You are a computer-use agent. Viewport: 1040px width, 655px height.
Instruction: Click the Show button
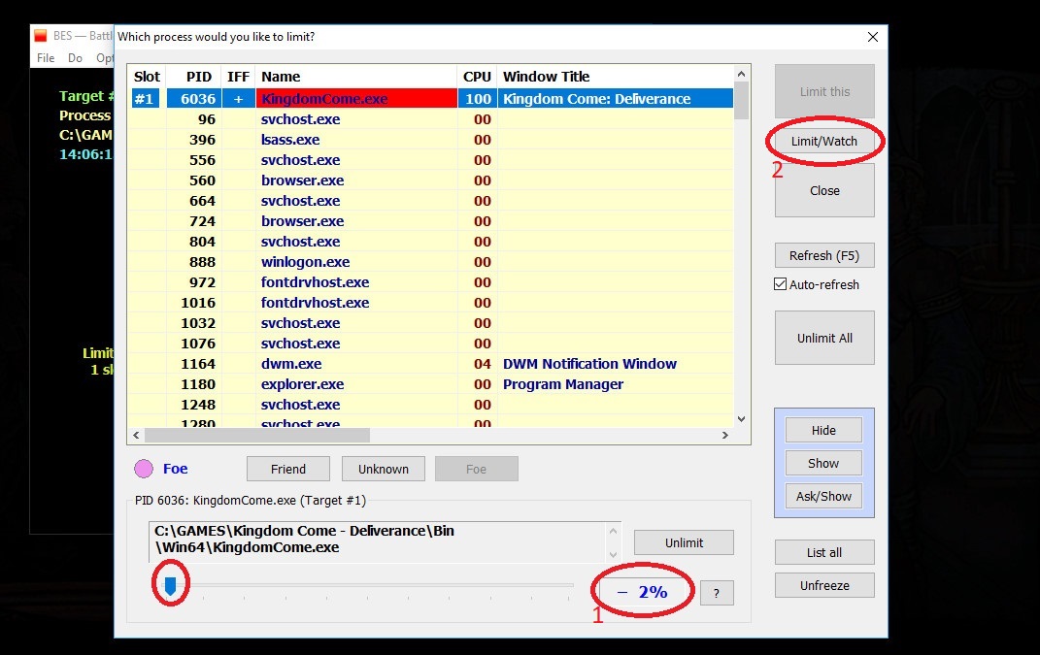823,464
